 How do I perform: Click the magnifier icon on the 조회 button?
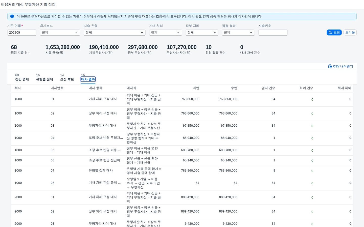tap(330, 33)
